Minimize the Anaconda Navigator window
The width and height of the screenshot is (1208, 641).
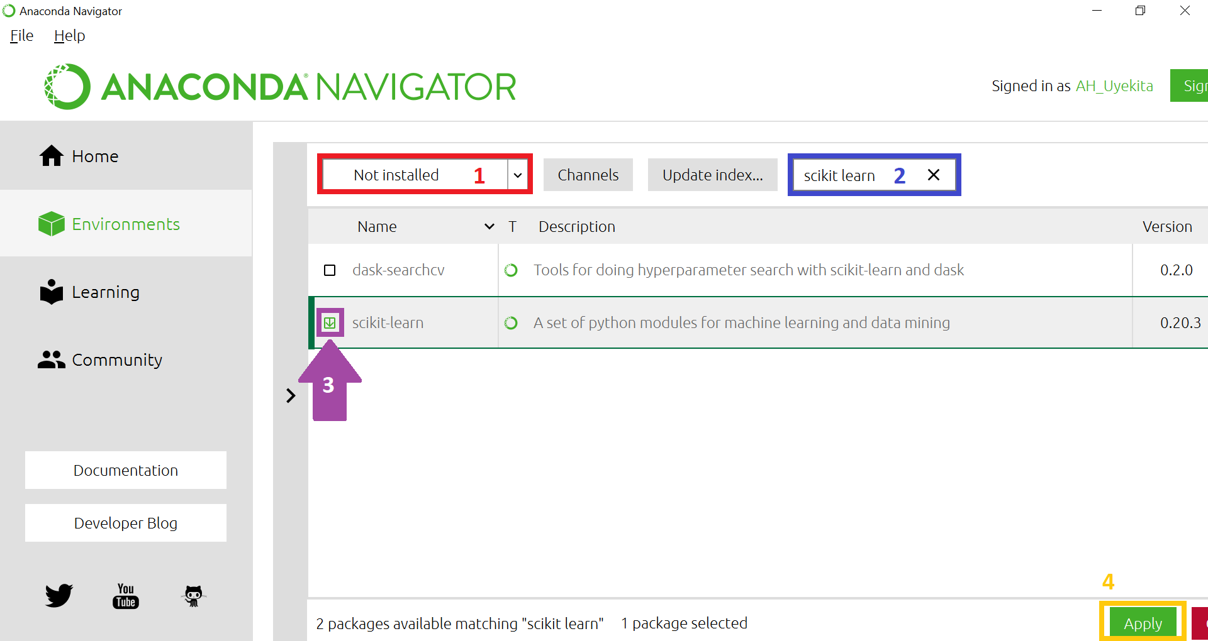tap(1097, 11)
